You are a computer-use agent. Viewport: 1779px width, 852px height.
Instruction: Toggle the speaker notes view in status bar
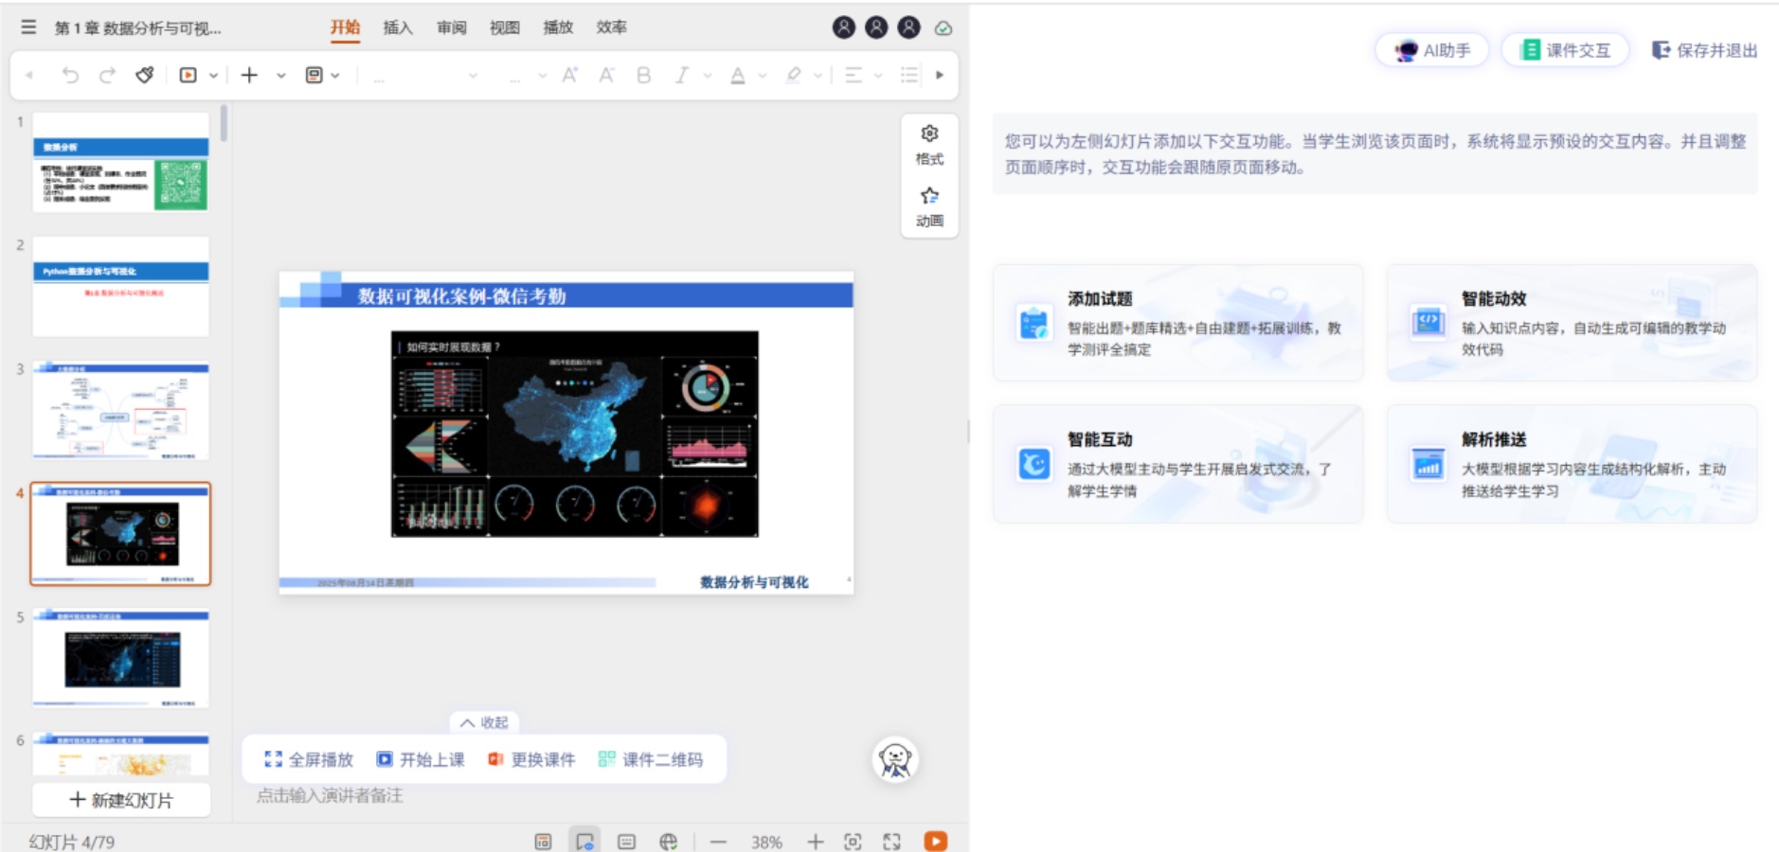click(626, 842)
